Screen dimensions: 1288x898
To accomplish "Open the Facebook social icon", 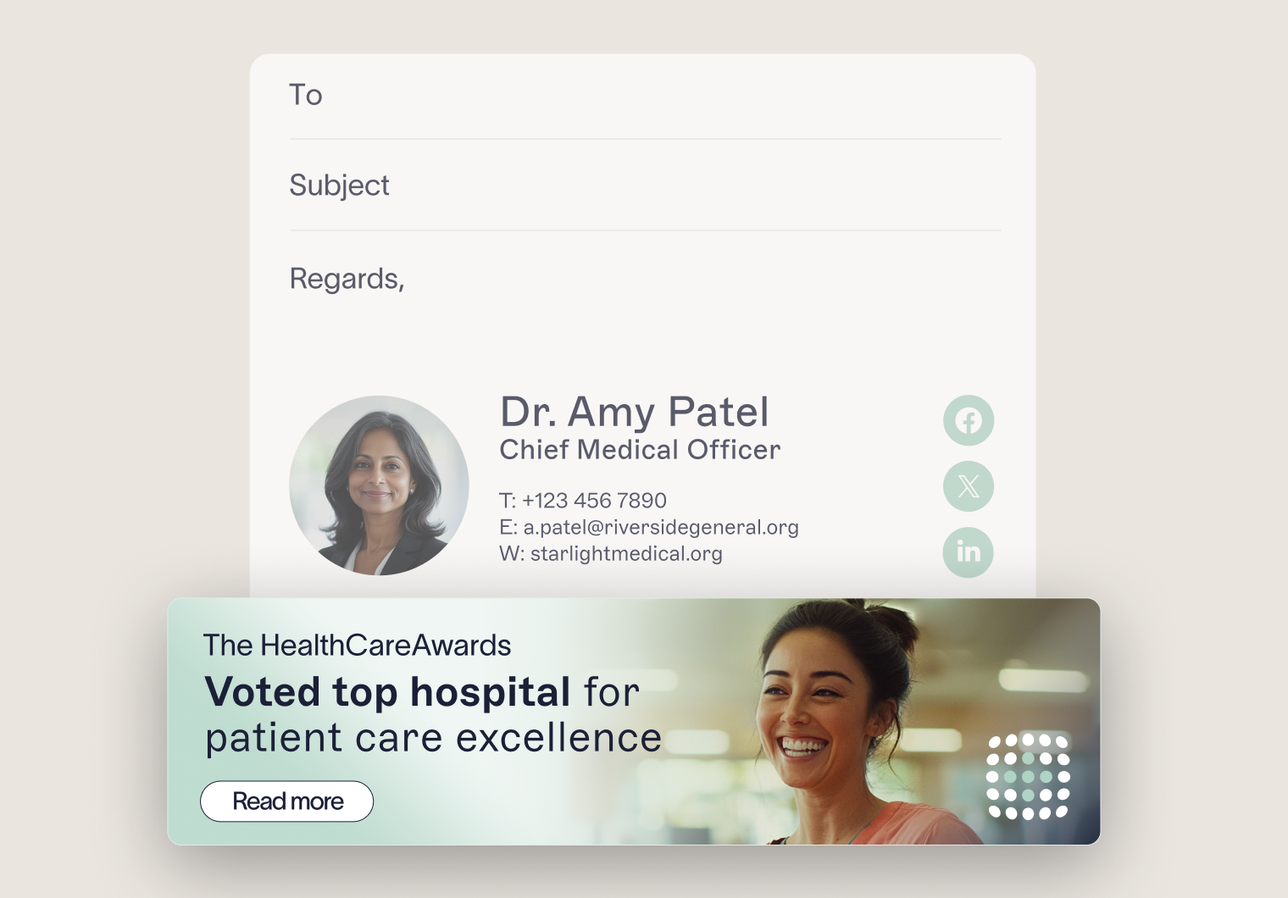I will [x=969, y=420].
